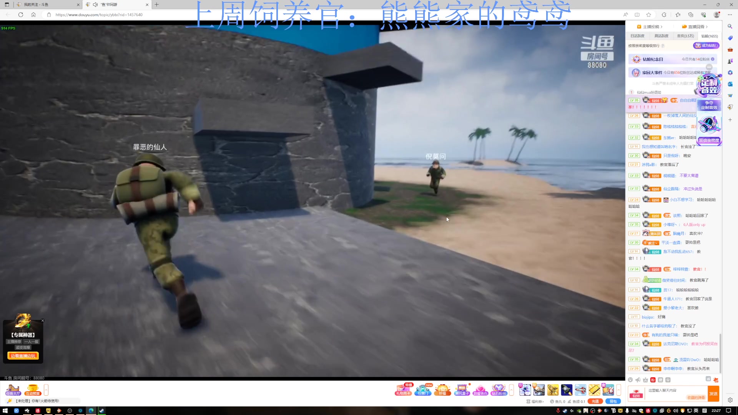Open browser more options menu
Viewport: 738px width, 415px height.
click(x=730, y=15)
